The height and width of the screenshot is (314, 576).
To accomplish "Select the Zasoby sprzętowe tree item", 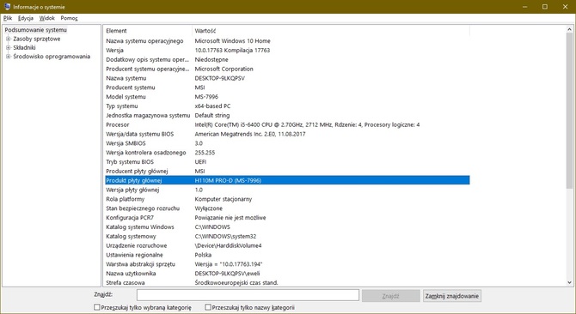I will click(37, 39).
